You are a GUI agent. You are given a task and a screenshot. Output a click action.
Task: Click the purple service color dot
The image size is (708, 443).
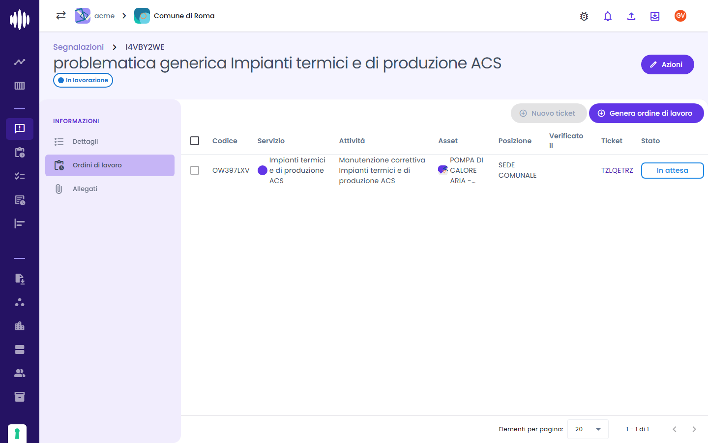pos(263,170)
